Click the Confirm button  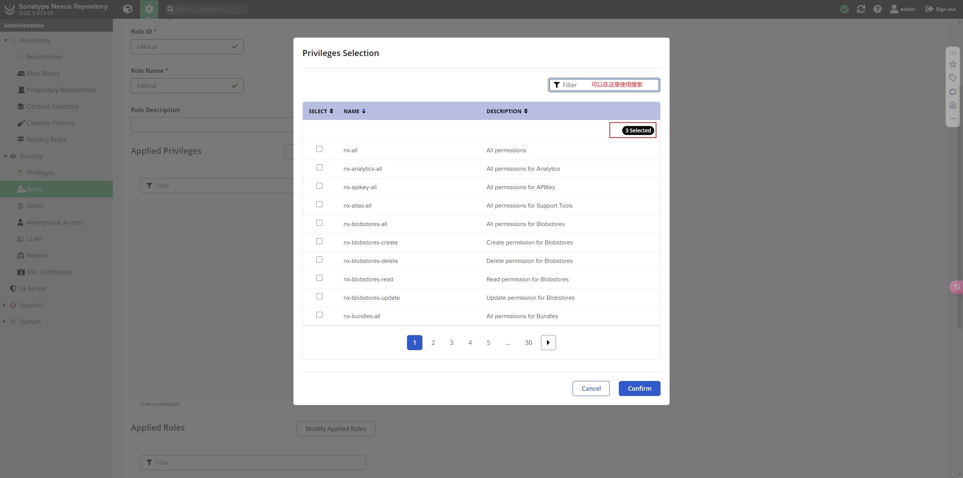[639, 388]
